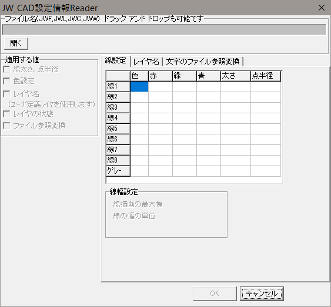Click the 点半径 cell in row 線5
Screen dimensions: 331x307
pyautogui.click(x=266, y=129)
